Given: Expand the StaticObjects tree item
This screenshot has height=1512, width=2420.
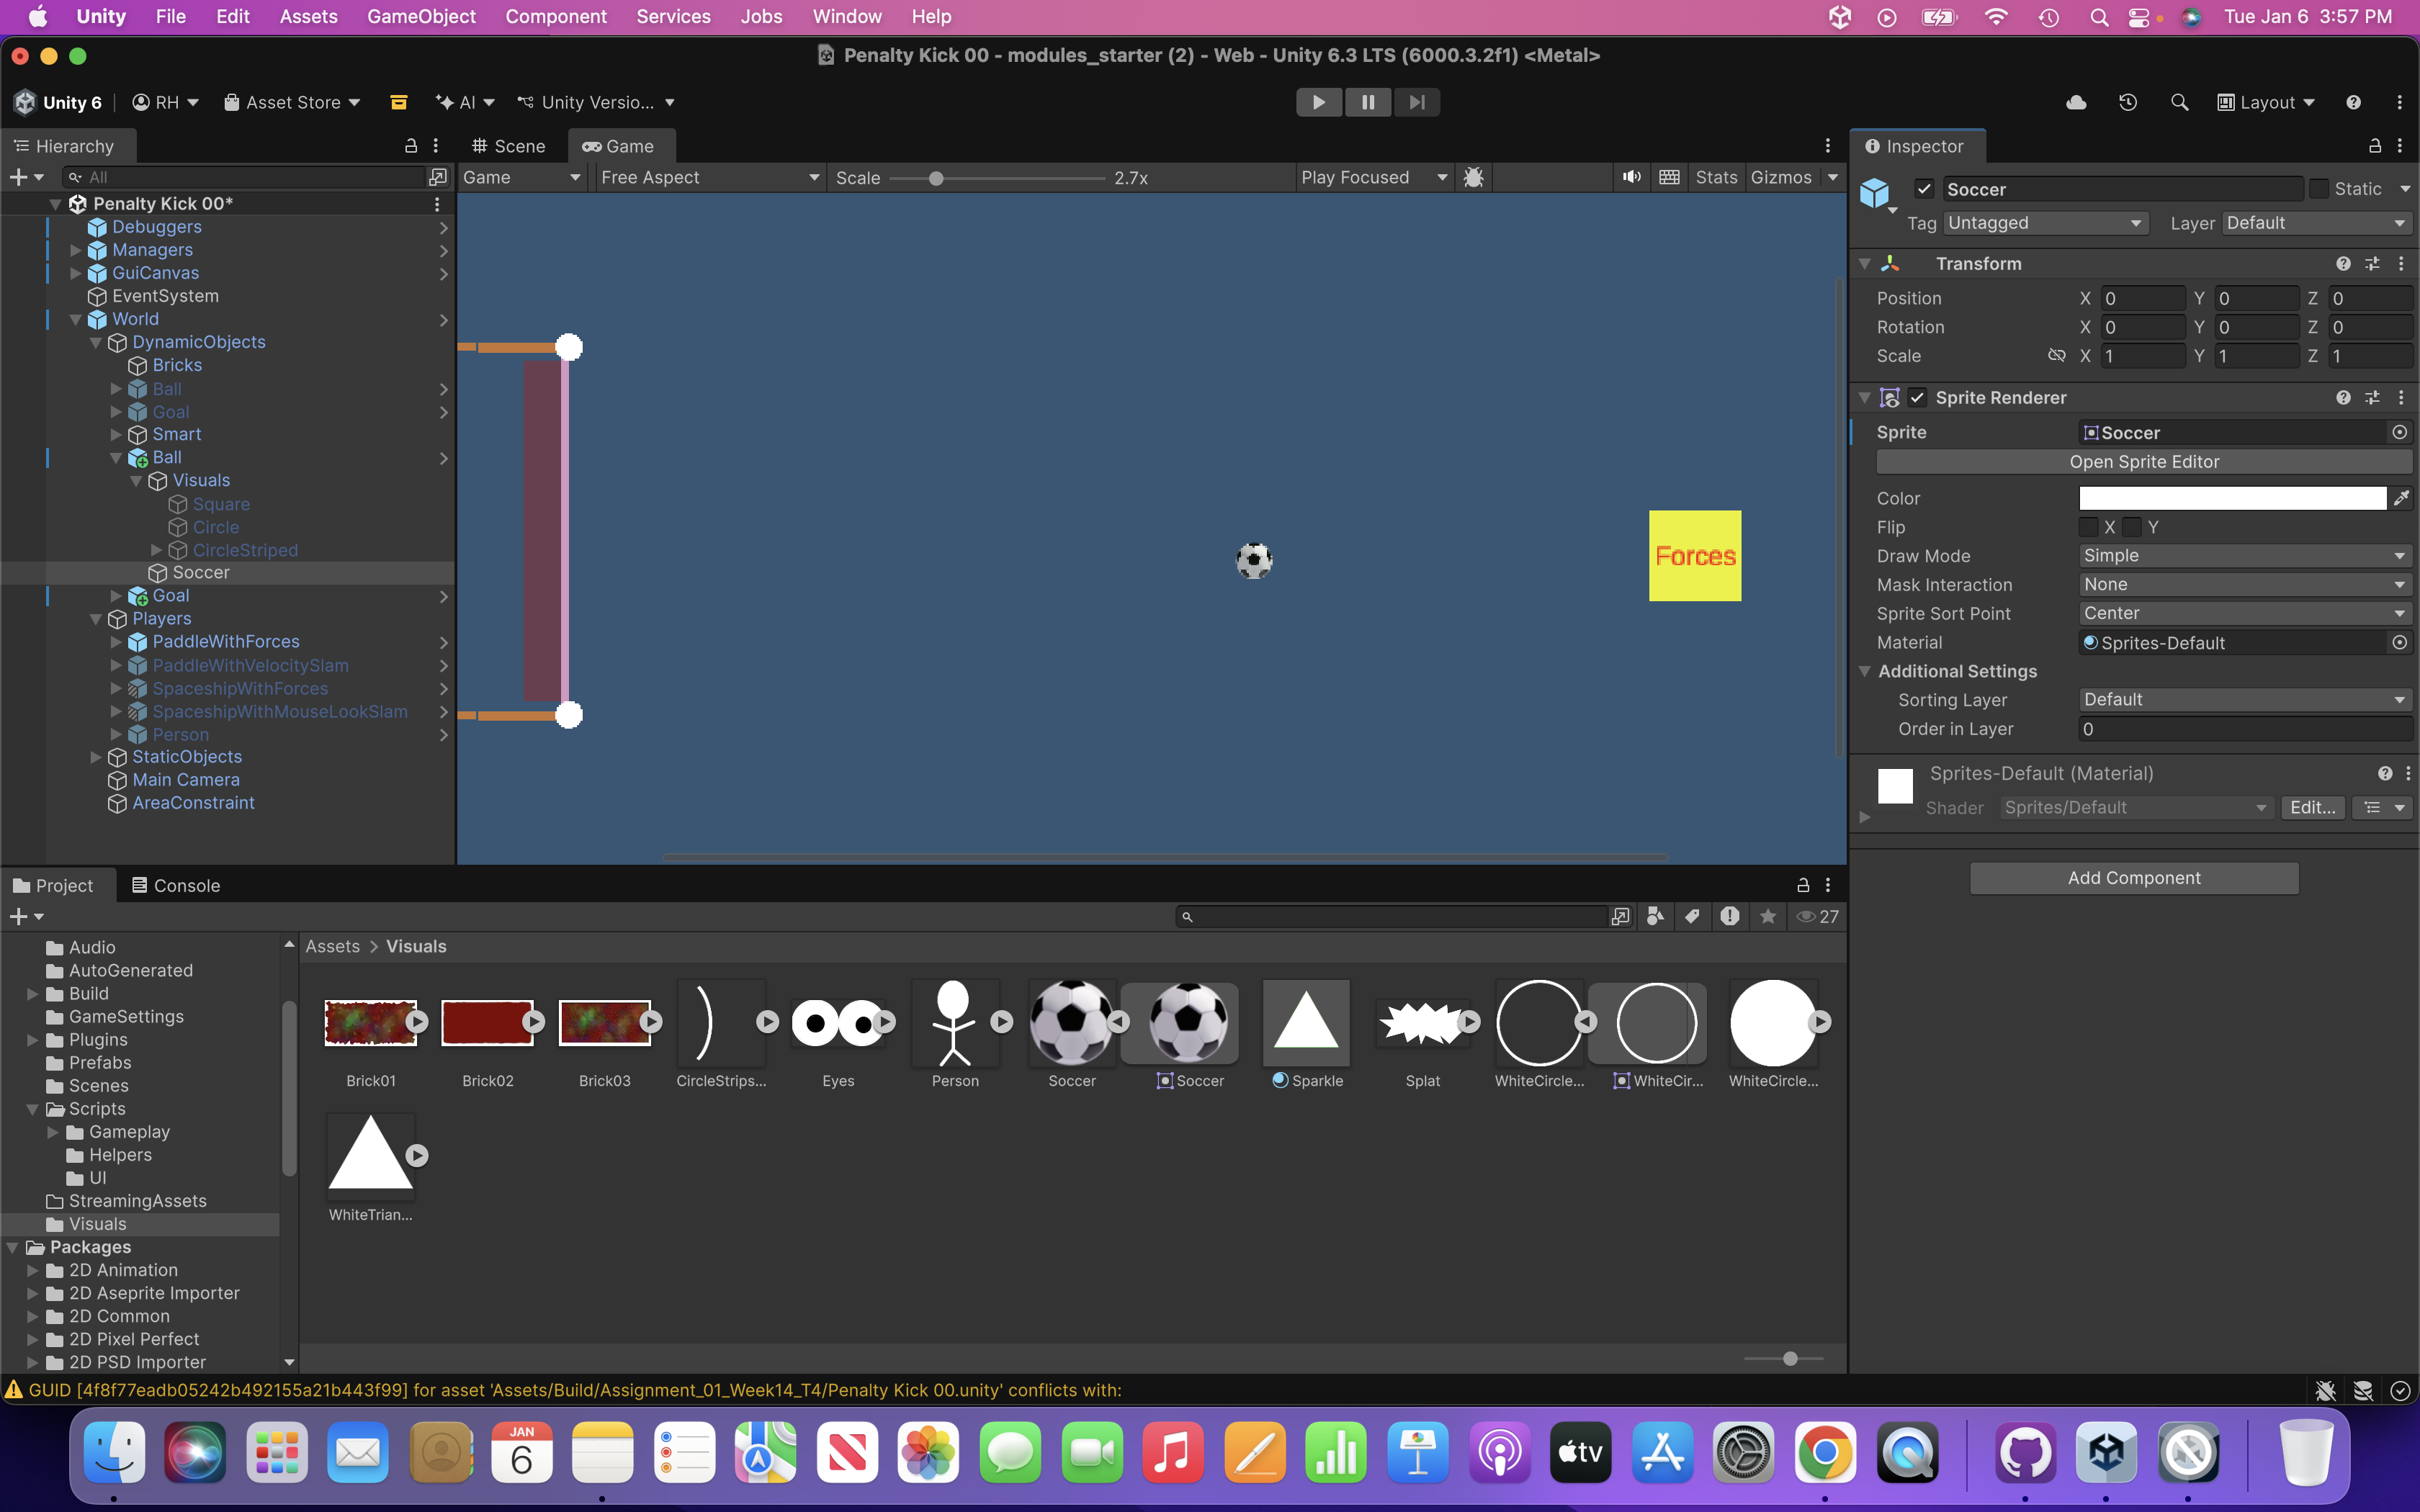Looking at the screenshot, I should tap(96, 757).
